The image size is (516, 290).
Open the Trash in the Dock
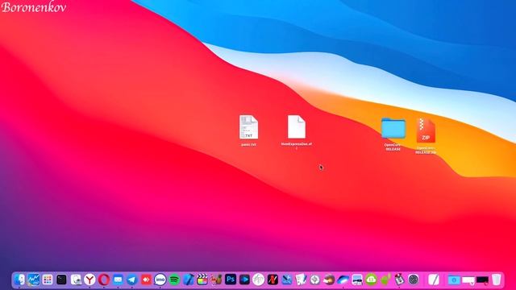[497, 280]
